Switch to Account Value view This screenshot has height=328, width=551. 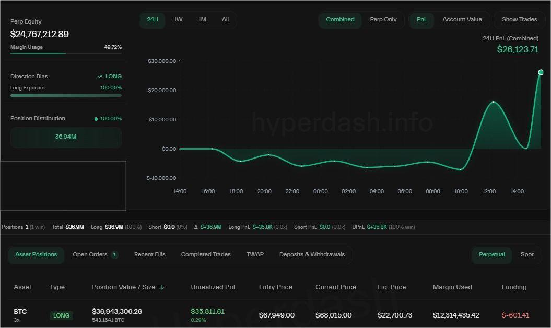click(x=462, y=19)
